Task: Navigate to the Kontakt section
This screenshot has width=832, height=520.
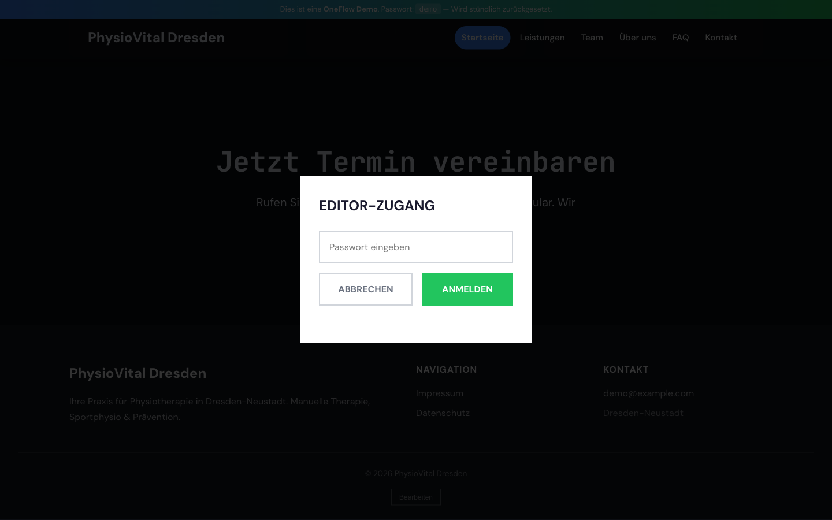Action: tap(721, 38)
